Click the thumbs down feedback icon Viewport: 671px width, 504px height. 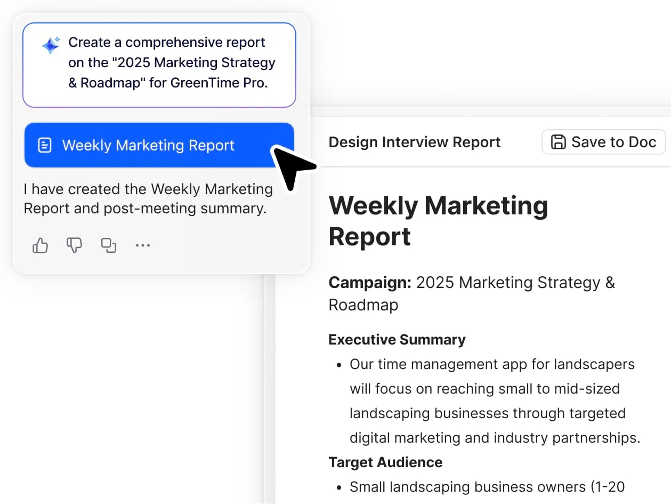pos(74,245)
